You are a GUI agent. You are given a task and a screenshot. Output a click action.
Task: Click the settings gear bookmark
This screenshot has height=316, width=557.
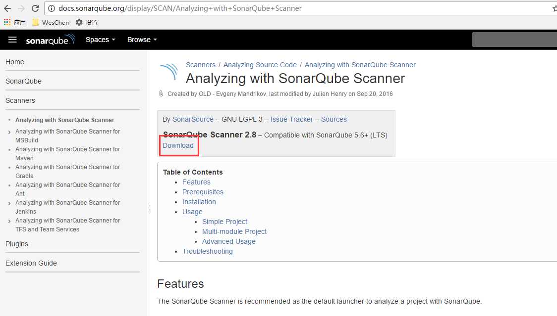tap(87, 22)
